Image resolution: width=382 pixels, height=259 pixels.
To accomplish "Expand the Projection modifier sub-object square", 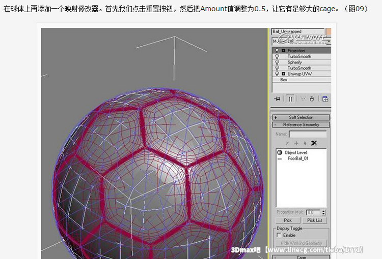I will [x=283, y=51].
